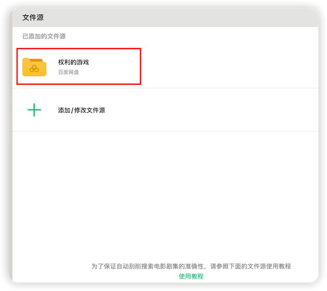Image resolution: width=327 pixels, height=291 pixels.
Task: Click the right side of 添加/修改文件源 row
Action: coord(230,110)
